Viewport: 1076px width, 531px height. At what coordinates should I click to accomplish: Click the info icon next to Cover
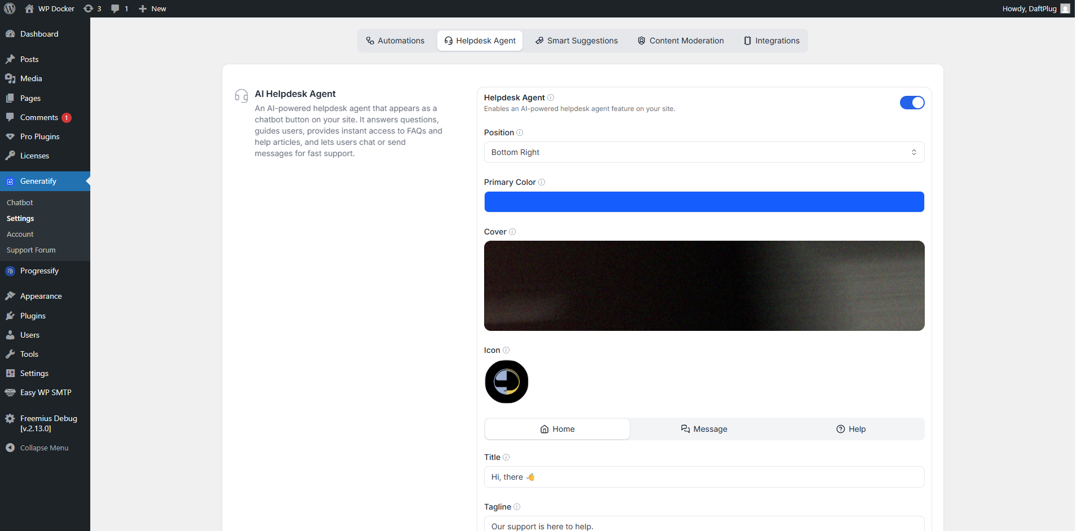pos(512,232)
